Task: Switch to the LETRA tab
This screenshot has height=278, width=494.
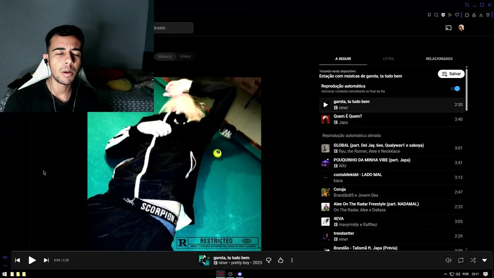Action: (x=388, y=59)
